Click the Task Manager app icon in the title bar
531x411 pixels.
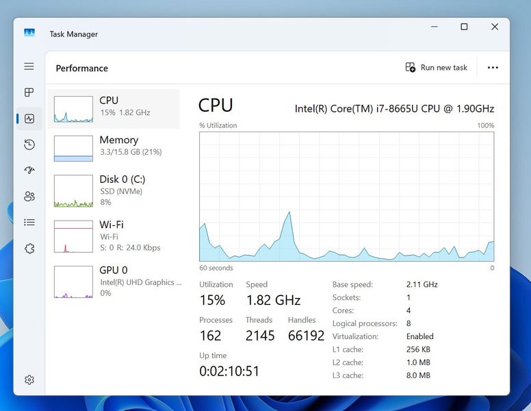coord(29,33)
